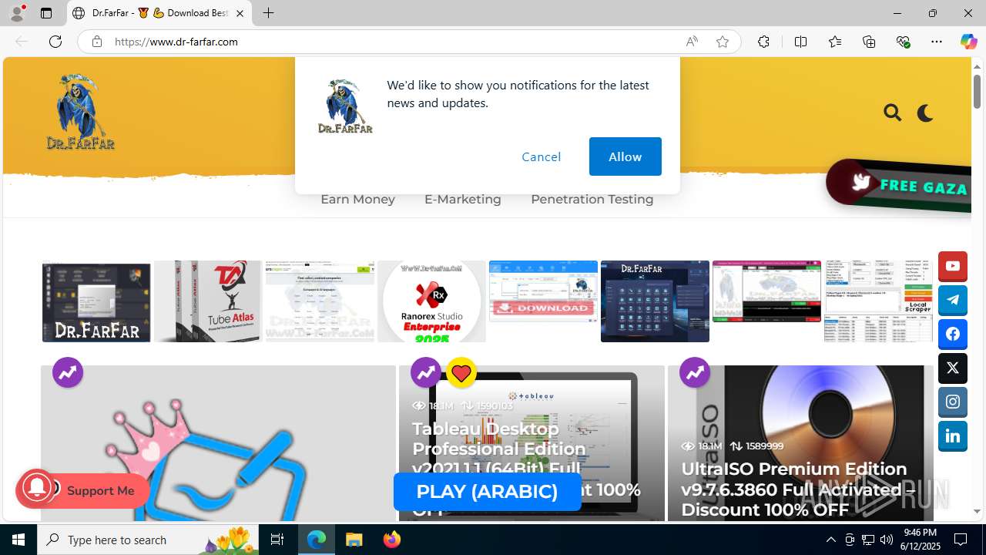Open the volume control in tray

[887, 540]
